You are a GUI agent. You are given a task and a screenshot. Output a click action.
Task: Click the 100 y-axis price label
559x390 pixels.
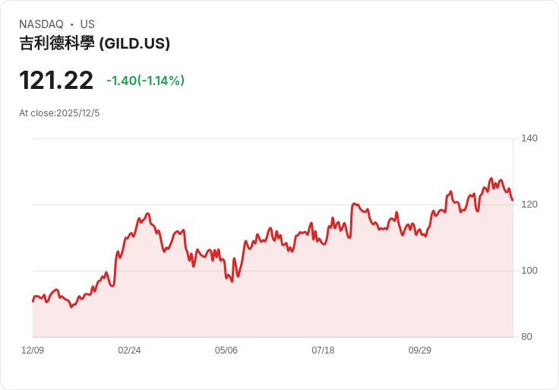[x=529, y=271]
